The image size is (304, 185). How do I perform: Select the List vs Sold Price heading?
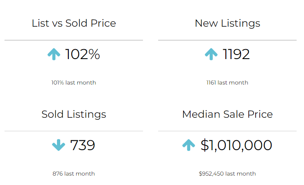pyautogui.click(x=74, y=23)
